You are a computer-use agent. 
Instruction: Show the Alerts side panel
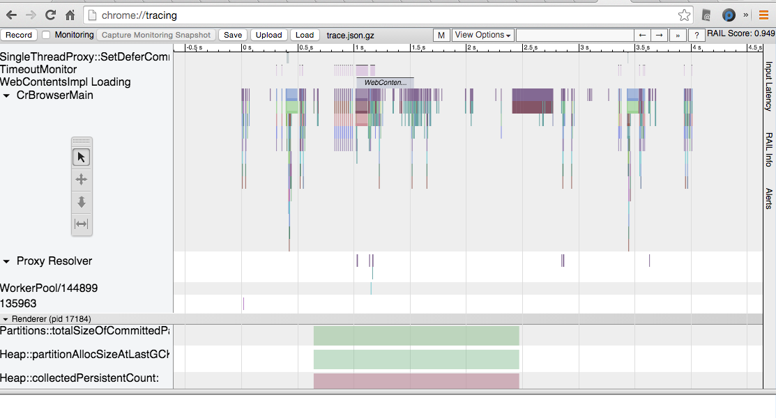[x=769, y=199]
